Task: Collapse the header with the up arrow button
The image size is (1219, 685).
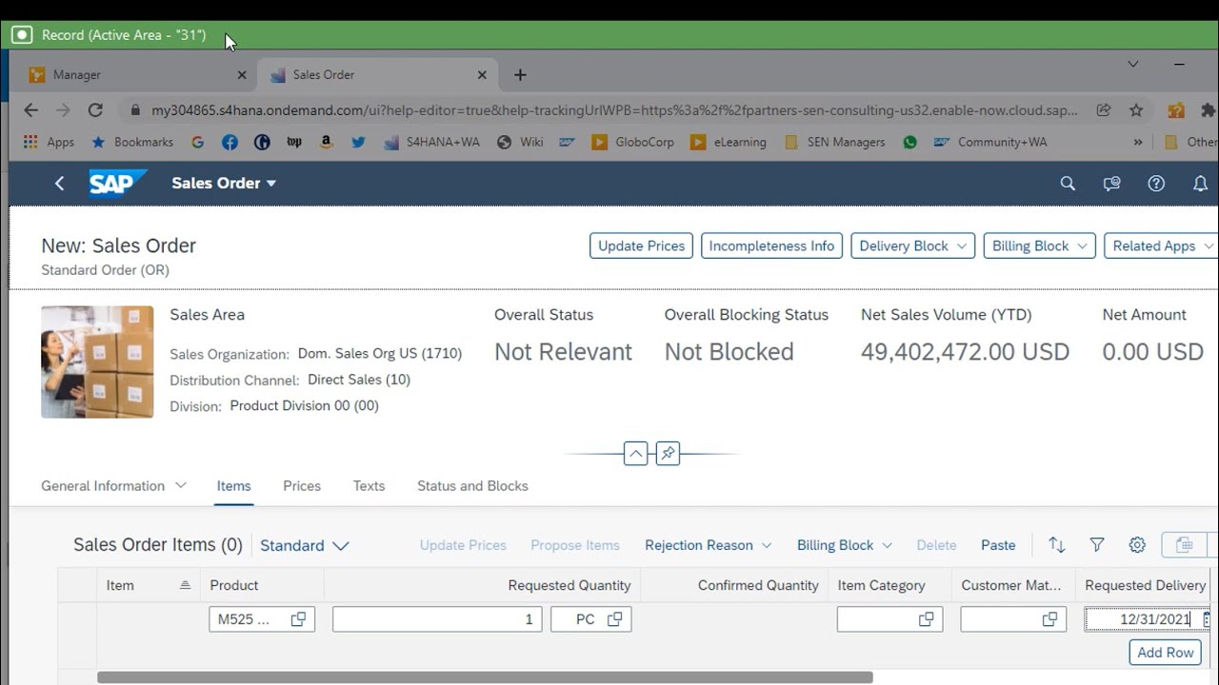Action: pos(636,454)
